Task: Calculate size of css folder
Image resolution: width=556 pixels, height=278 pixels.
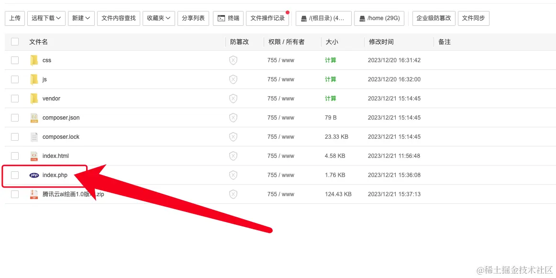Action: click(331, 60)
